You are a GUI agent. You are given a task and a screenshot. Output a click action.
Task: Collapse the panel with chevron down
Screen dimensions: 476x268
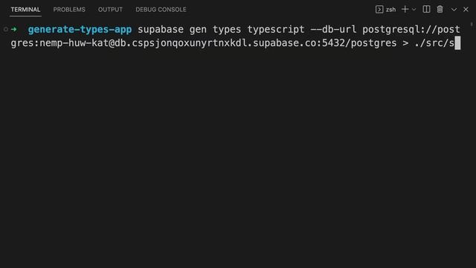tap(454, 10)
